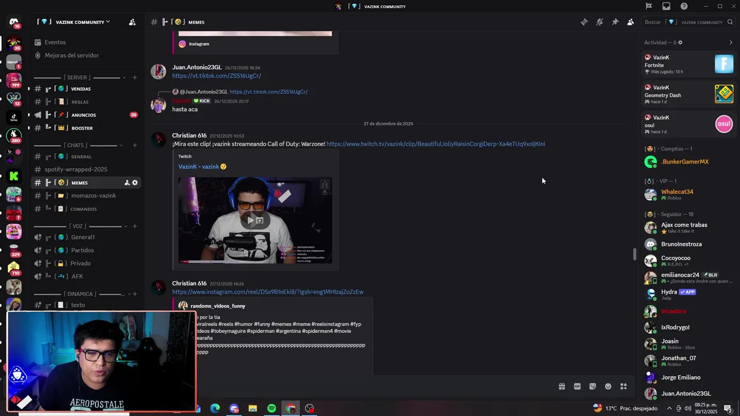Join the Partidos voice channel
The image size is (740, 416).
tap(85, 250)
